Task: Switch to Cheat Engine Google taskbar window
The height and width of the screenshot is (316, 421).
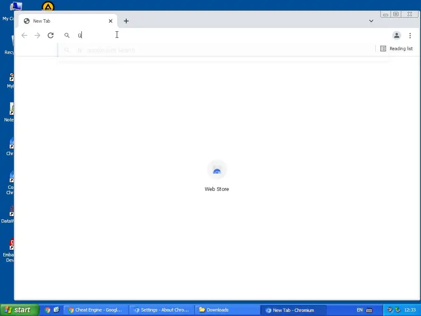Action: point(96,310)
